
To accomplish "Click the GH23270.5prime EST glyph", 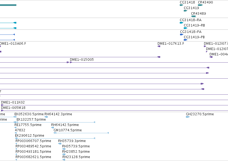I will (188, 117).
